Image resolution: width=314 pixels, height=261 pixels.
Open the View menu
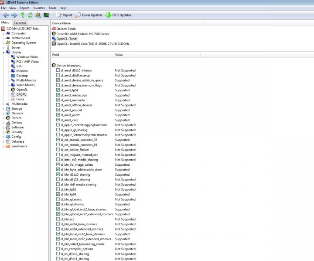[12, 8]
